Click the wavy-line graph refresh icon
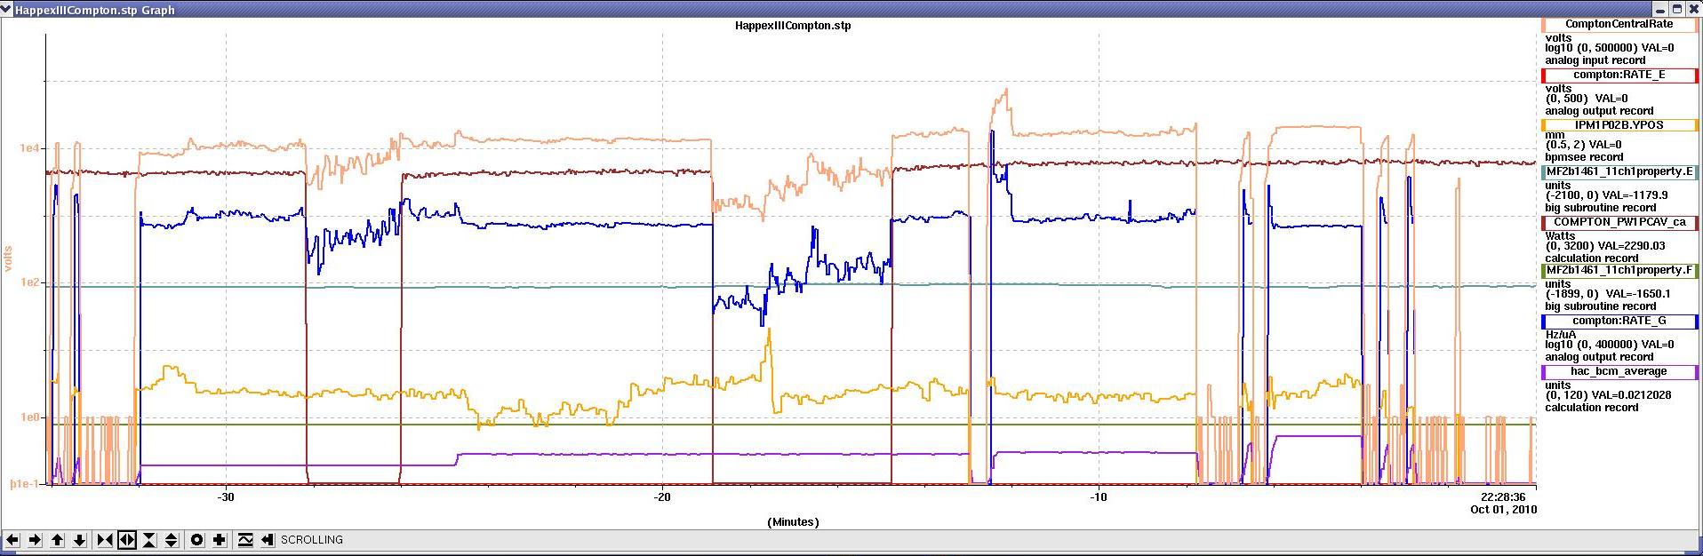1703x556 pixels. [x=245, y=540]
